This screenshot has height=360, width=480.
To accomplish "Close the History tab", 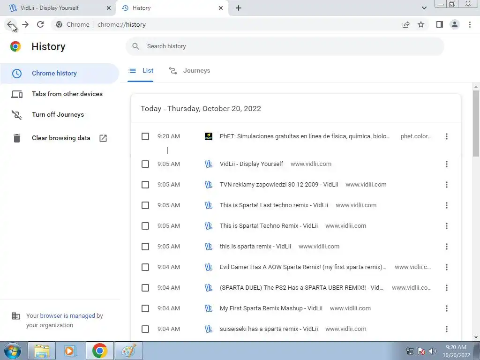I will click(221, 8).
